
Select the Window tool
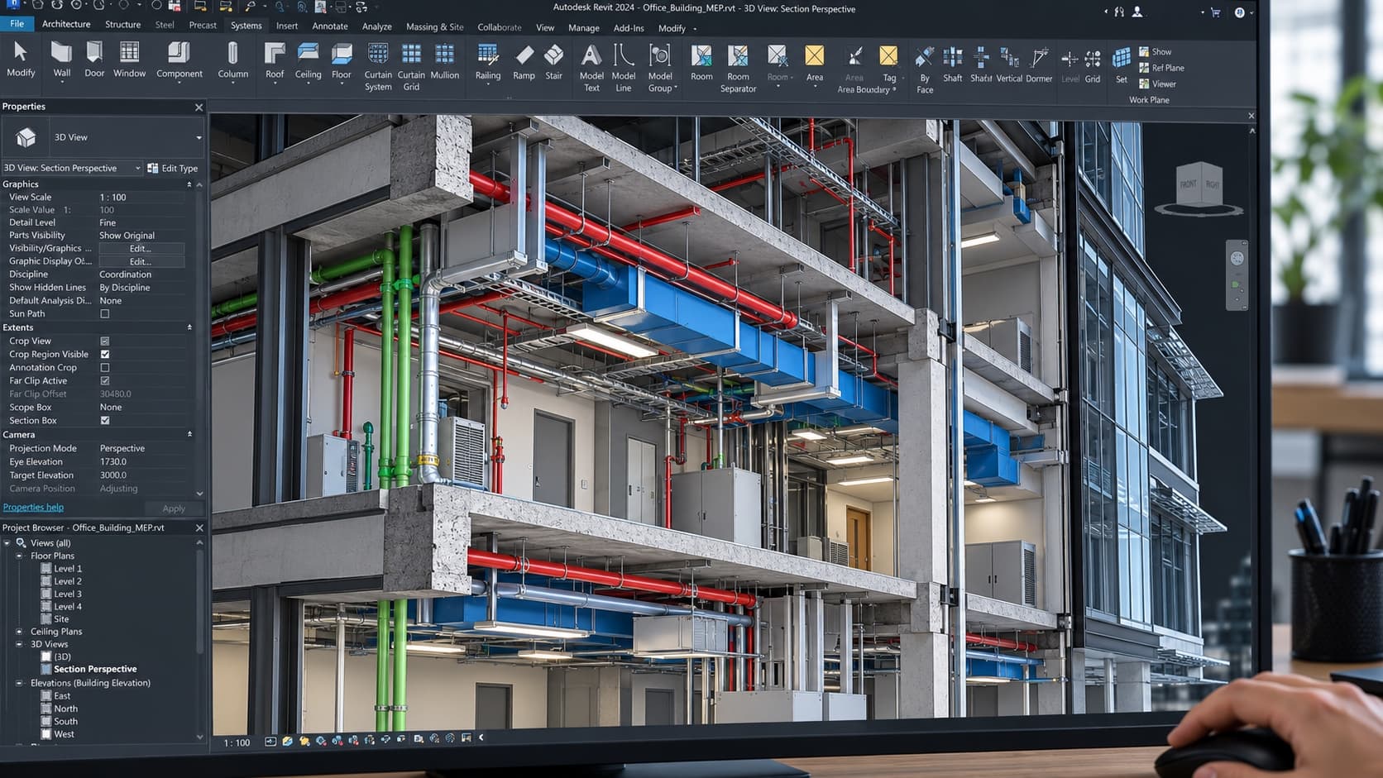129,60
